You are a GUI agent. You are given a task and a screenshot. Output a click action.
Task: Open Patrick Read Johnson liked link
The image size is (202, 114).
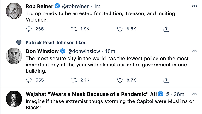(x=56, y=42)
